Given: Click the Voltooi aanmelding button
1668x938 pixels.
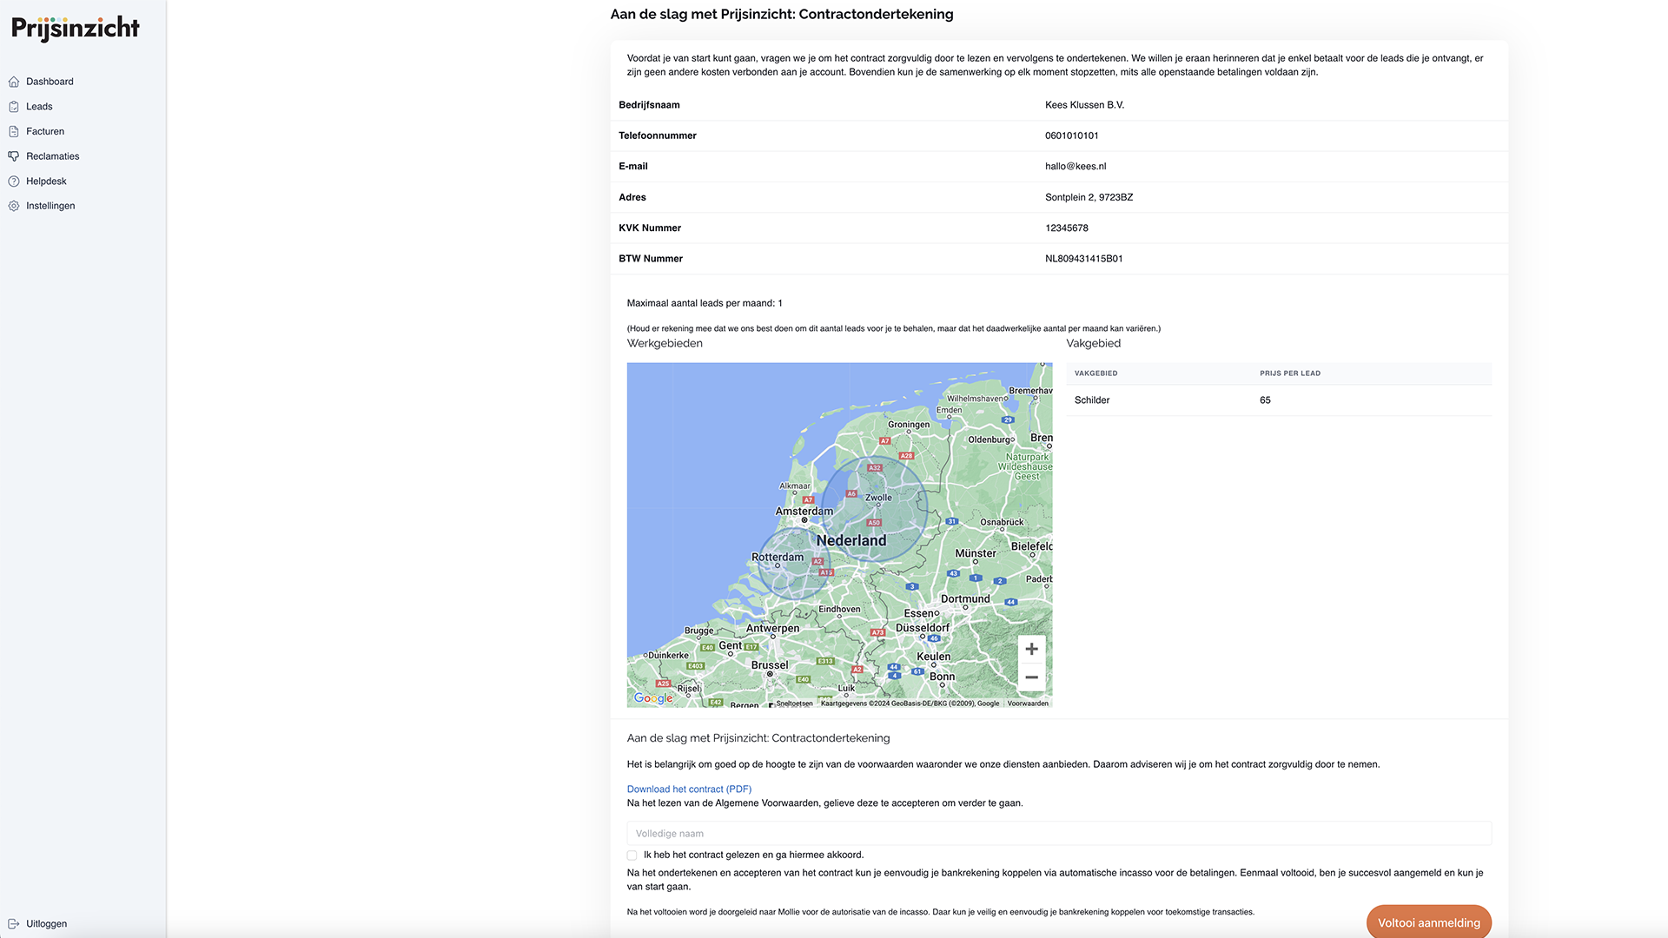Looking at the screenshot, I should point(1429,922).
